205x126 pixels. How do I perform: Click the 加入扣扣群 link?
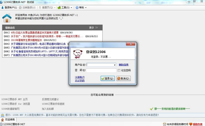pyautogui.click(x=48, y=109)
